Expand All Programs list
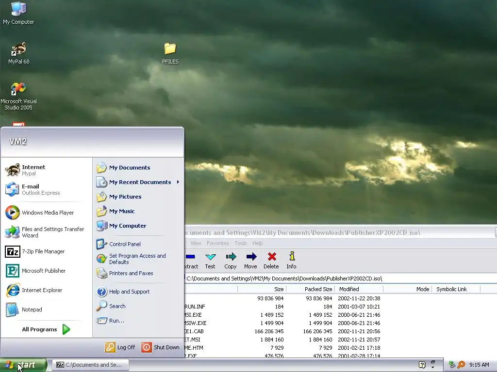The width and height of the screenshot is (497, 372). point(46,329)
